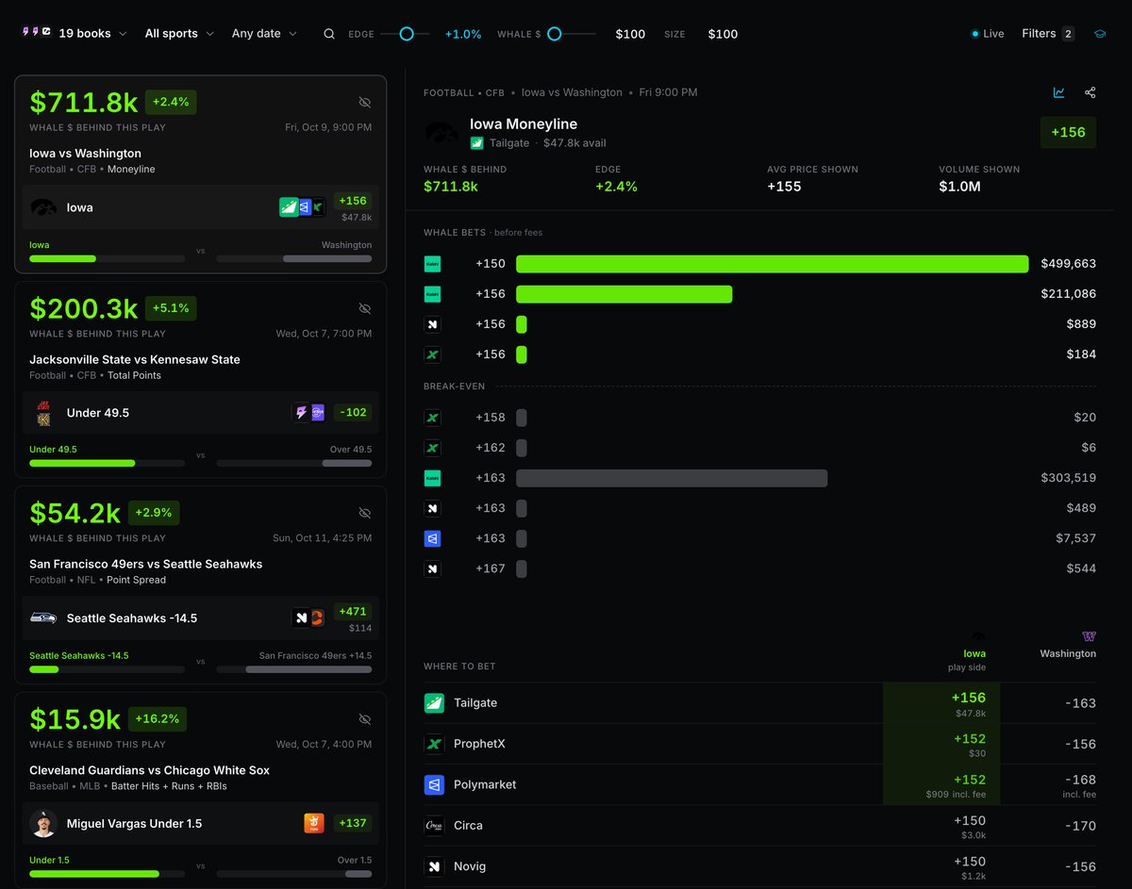This screenshot has width=1132, height=889.
Task: Select the San Francisco 49ers vs Seattle Seahawks title
Action: pos(146,564)
